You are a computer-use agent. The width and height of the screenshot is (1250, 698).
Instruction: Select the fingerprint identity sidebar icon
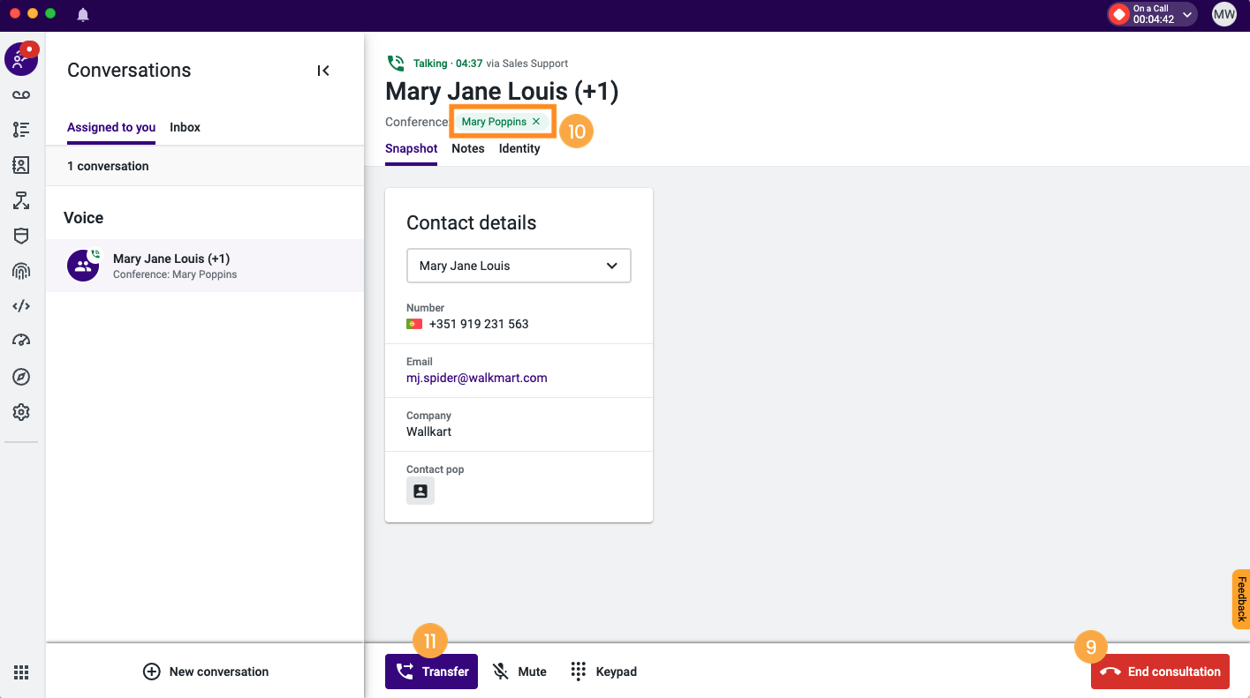tap(21, 271)
